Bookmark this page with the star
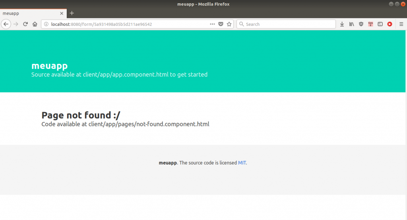Image resolution: width=407 pixels, height=220 pixels. (229, 24)
